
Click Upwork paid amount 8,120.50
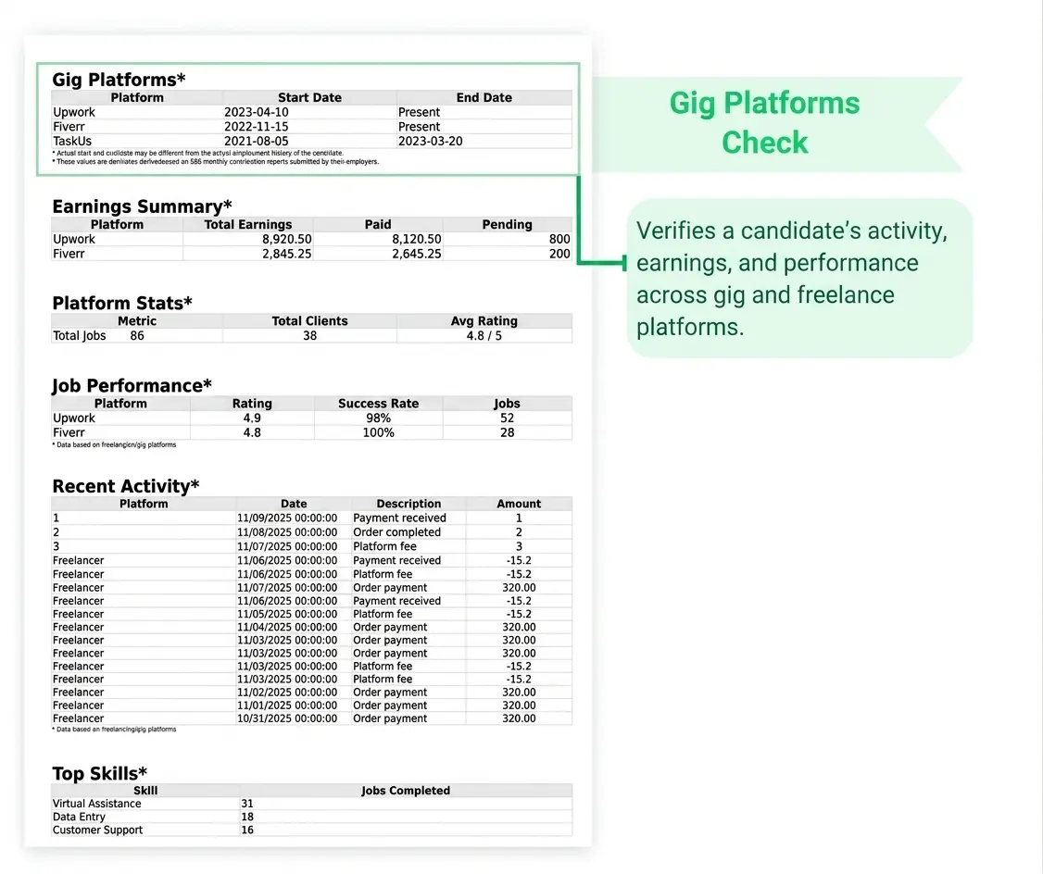[416, 239]
